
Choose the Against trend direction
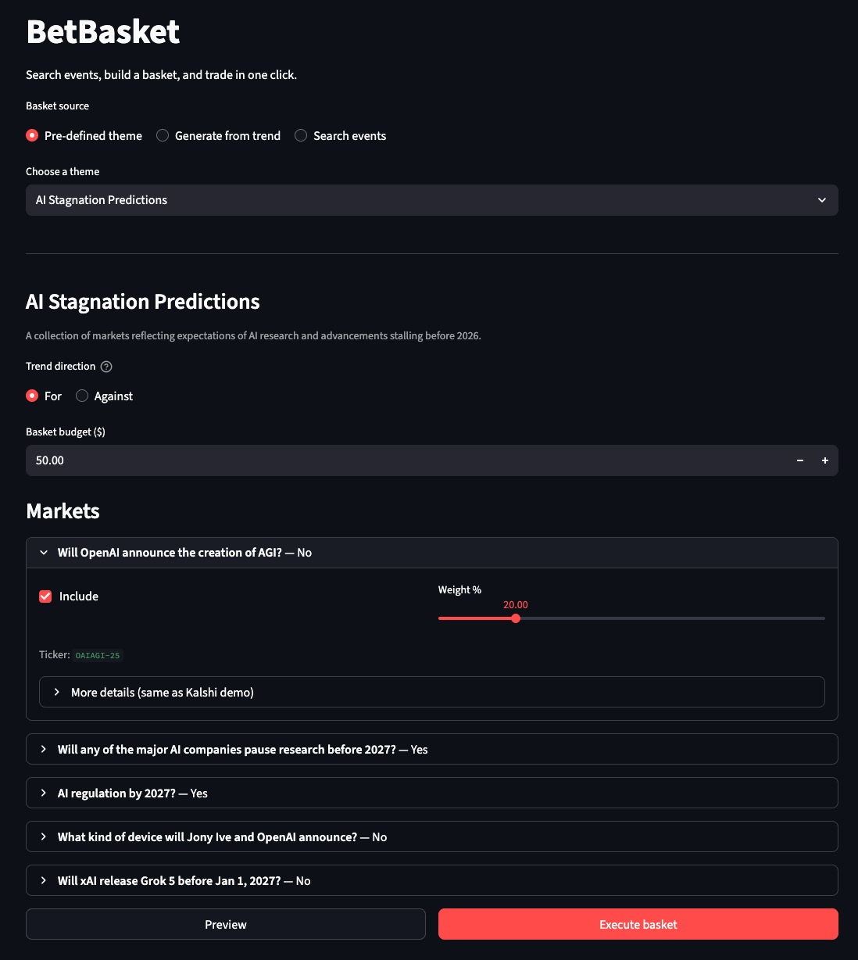point(105,396)
